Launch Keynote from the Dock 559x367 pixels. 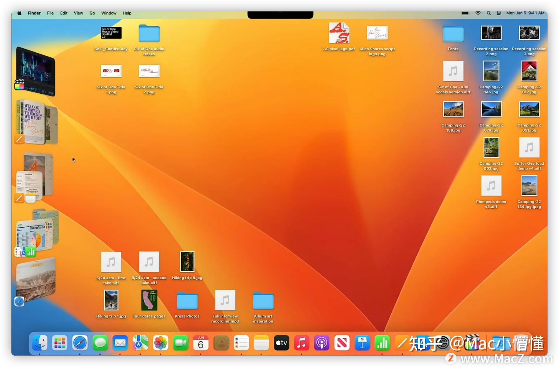(x=362, y=343)
